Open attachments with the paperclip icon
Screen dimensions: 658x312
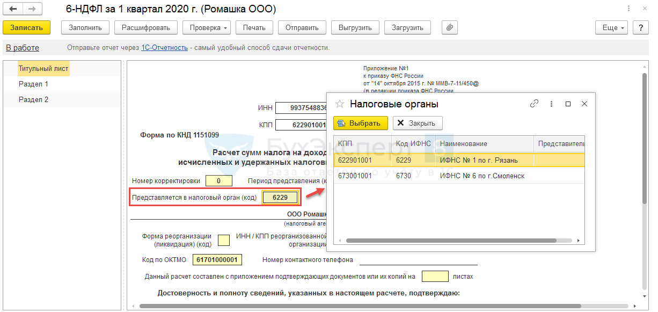[x=450, y=27]
